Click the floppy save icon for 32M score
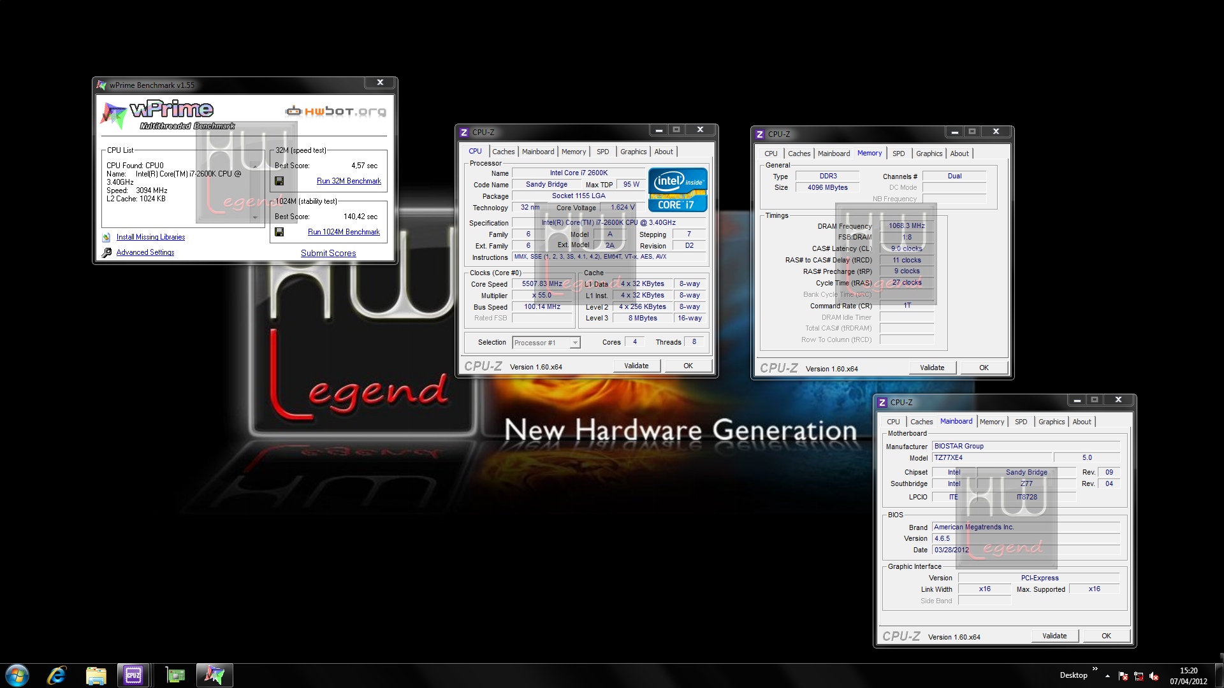The height and width of the screenshot is (688, 1224). 279,181
